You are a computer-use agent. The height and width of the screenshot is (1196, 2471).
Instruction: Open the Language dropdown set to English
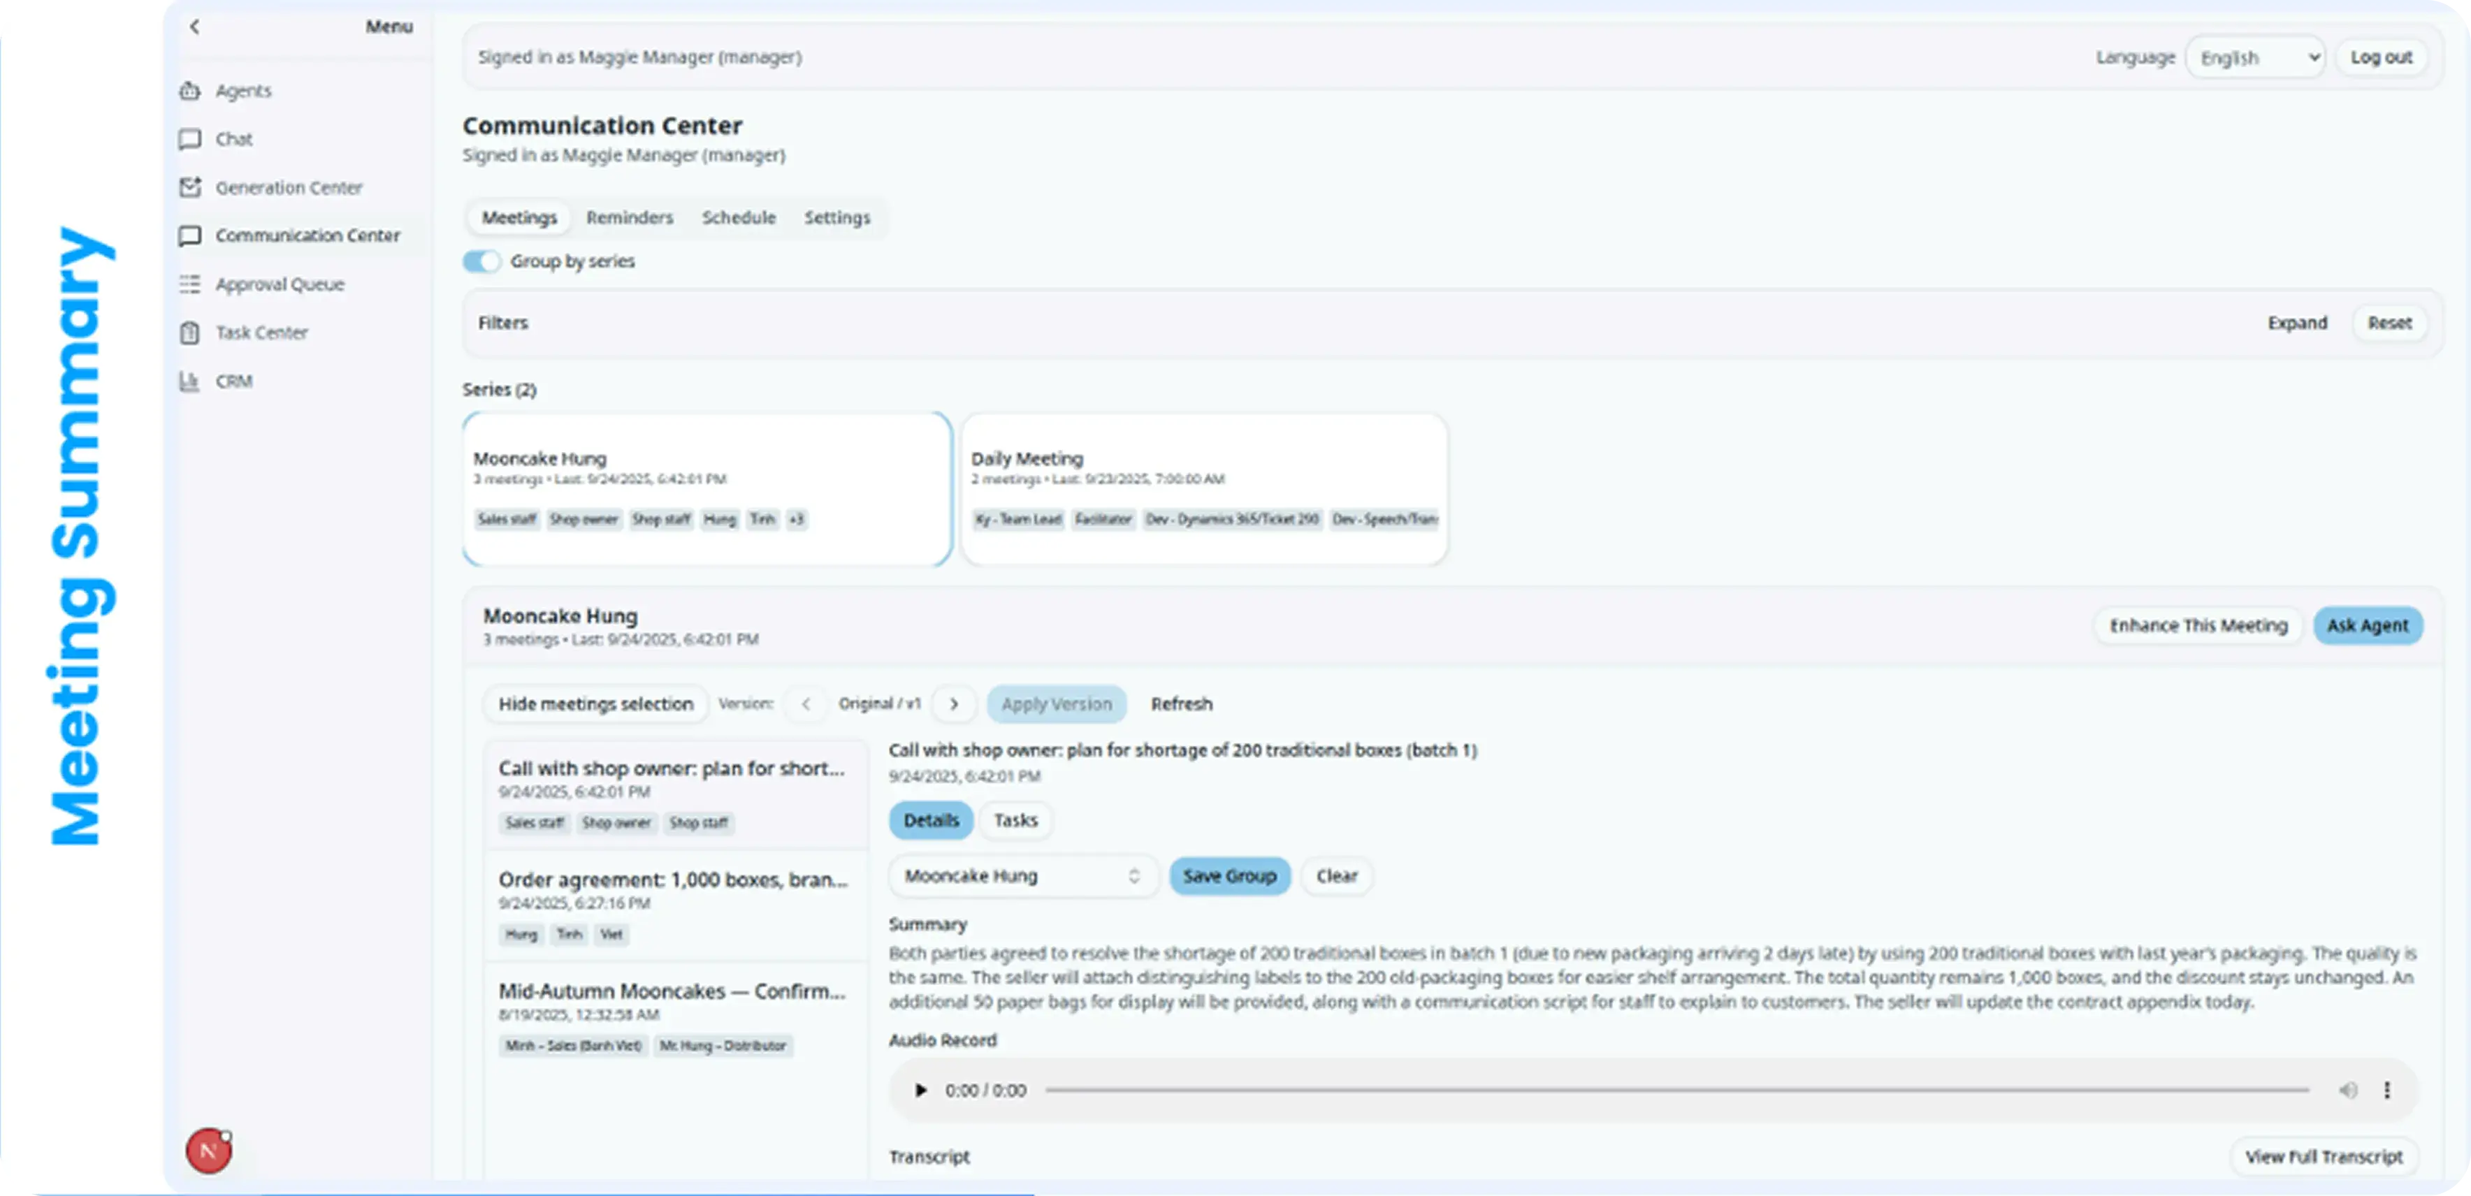coord(2256,57)
